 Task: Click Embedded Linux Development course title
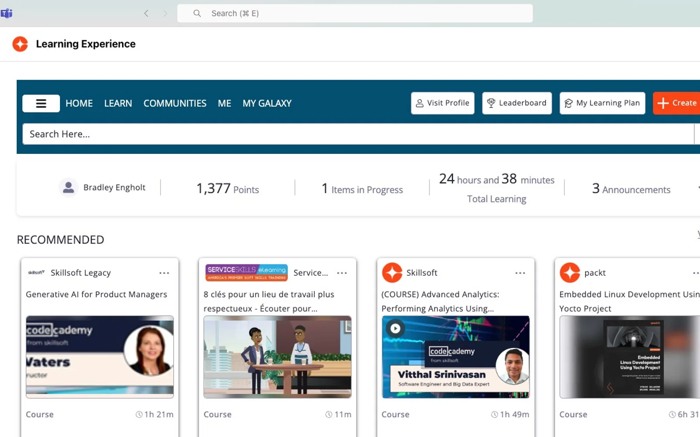point(630,302)
